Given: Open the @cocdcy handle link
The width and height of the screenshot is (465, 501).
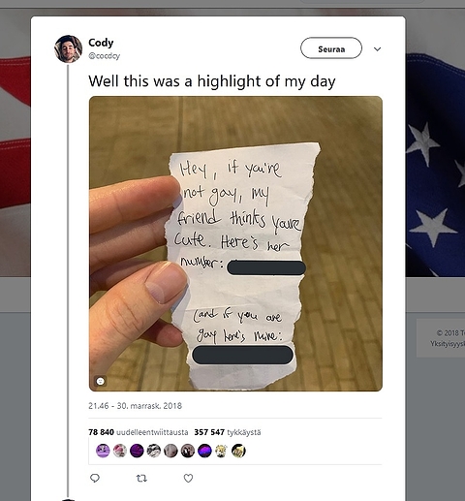Looking at the screenshot, I should tap(104, 56).
